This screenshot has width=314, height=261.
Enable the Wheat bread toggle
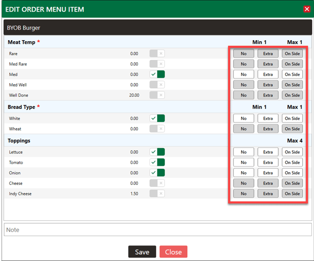[157, 129]
